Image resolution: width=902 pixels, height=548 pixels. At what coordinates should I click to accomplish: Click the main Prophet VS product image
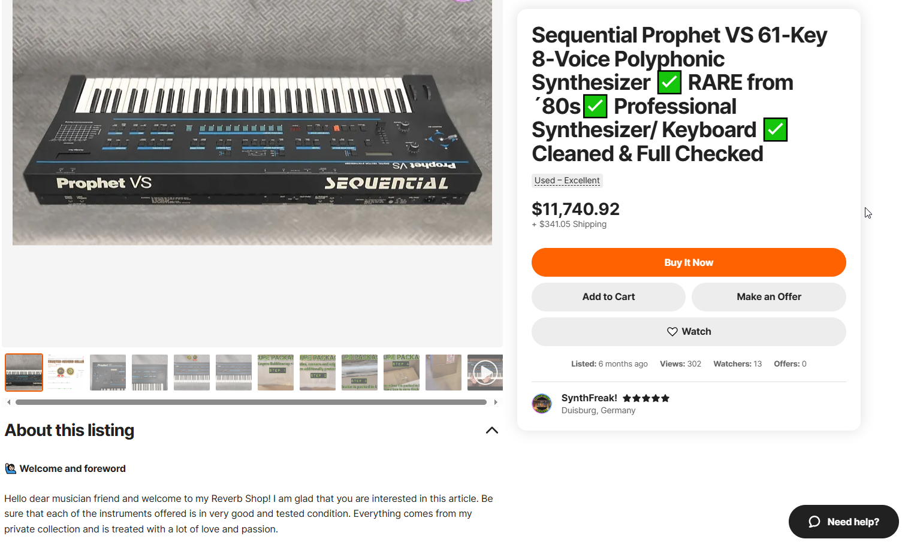(252, 122)
